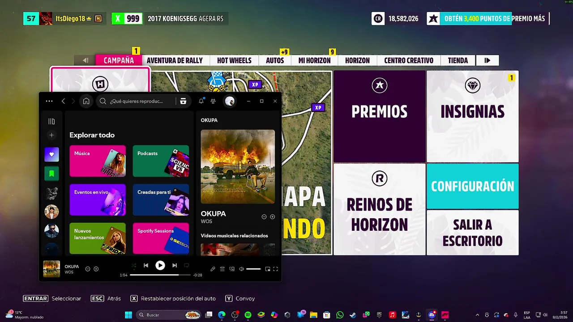Mute Spotify with the speaker icon
This screenshot has width=573, height=322.
(x=241, y=269)
